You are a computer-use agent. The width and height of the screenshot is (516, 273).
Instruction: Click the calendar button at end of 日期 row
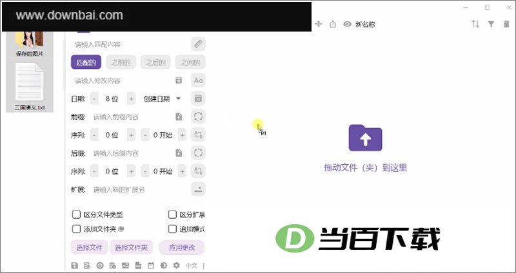[198, 99]
